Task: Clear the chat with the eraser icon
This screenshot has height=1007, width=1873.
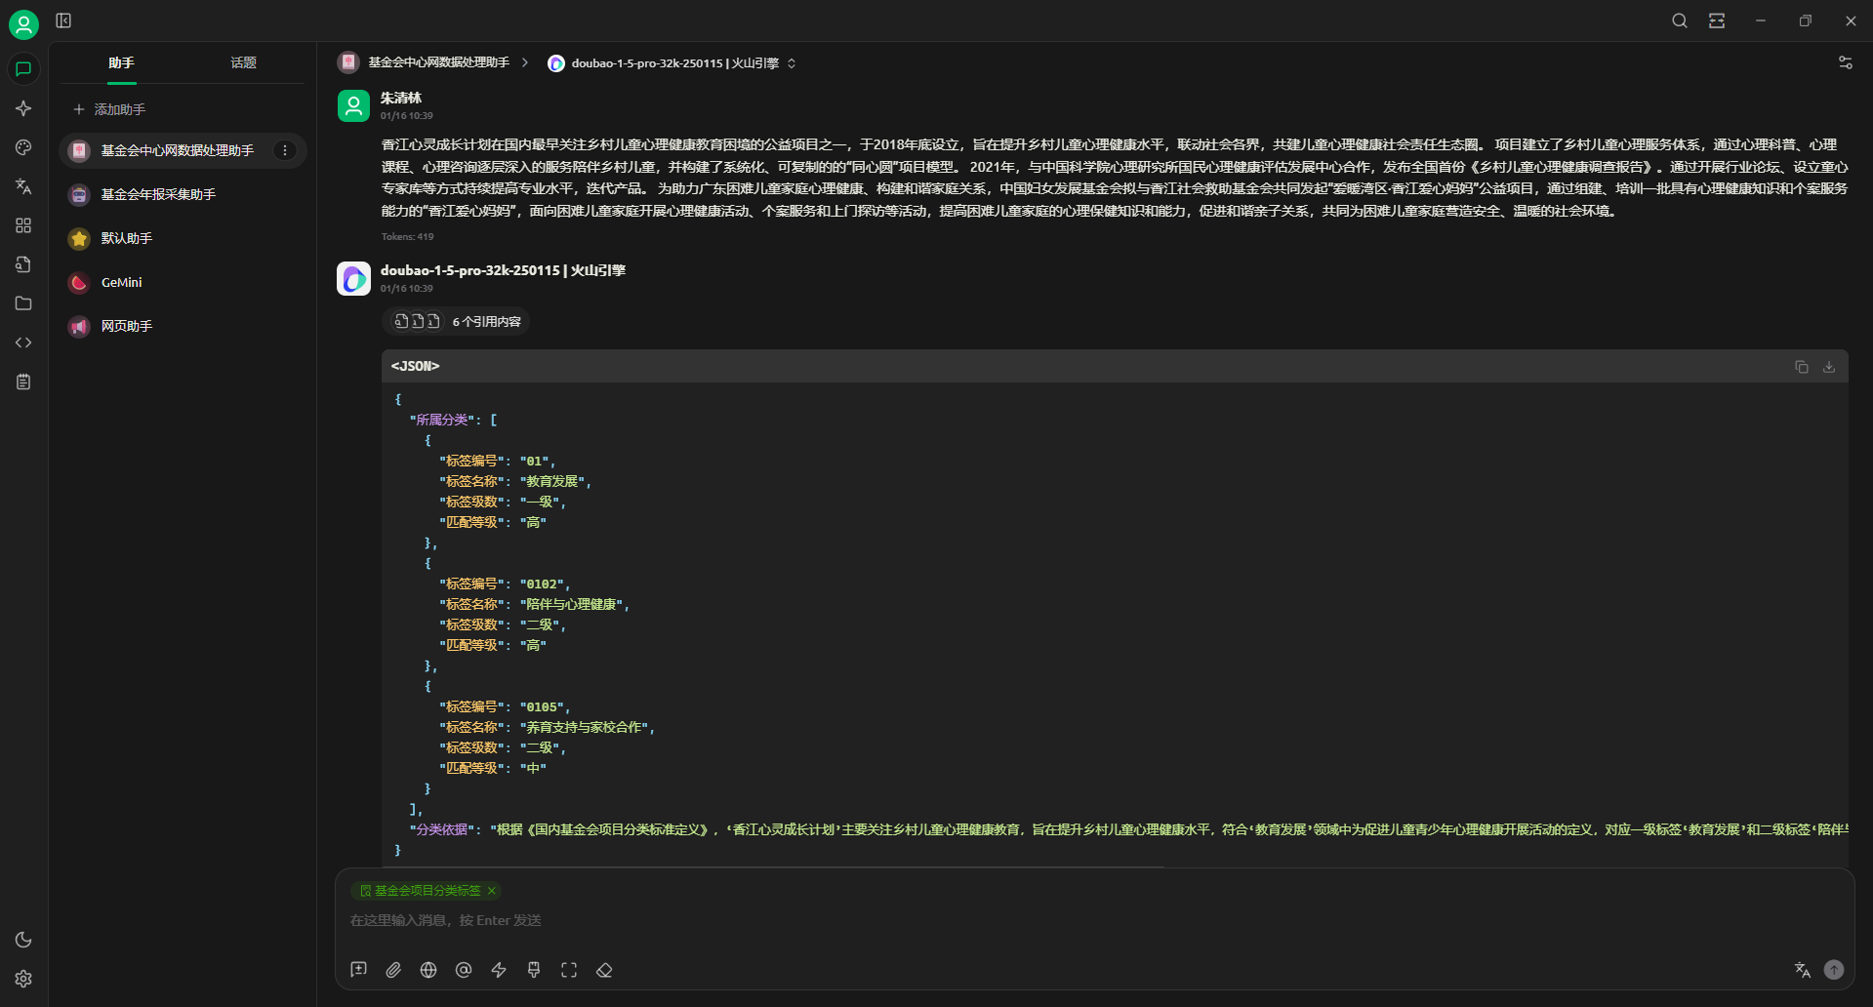Action: 604,970
